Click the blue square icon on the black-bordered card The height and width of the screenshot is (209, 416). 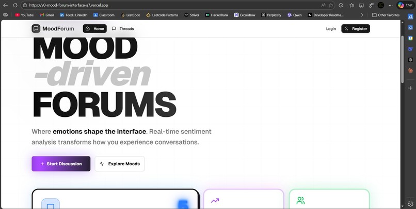coord(51,204)
